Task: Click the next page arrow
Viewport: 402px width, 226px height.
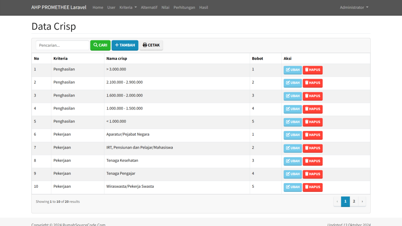Action: coord(362,201)
